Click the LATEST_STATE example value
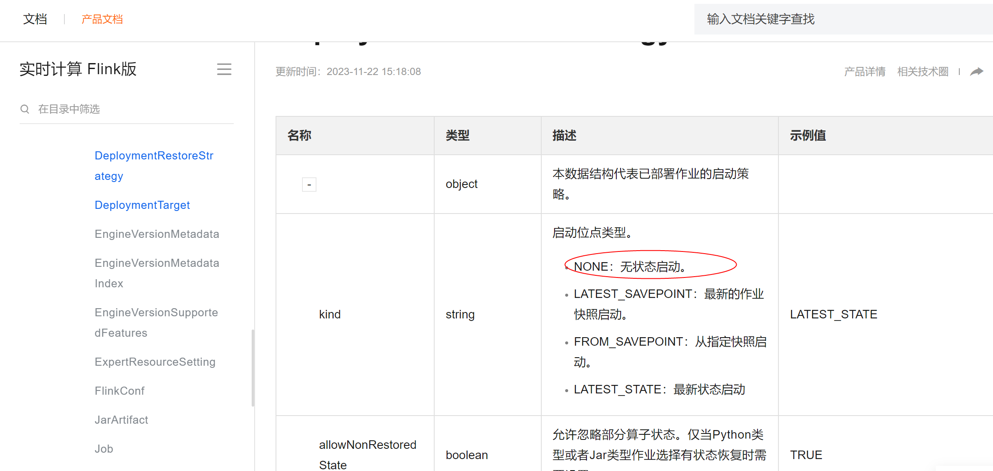This screenshot has height=471, width=993. pyautogui.click(x=833, y=315)
